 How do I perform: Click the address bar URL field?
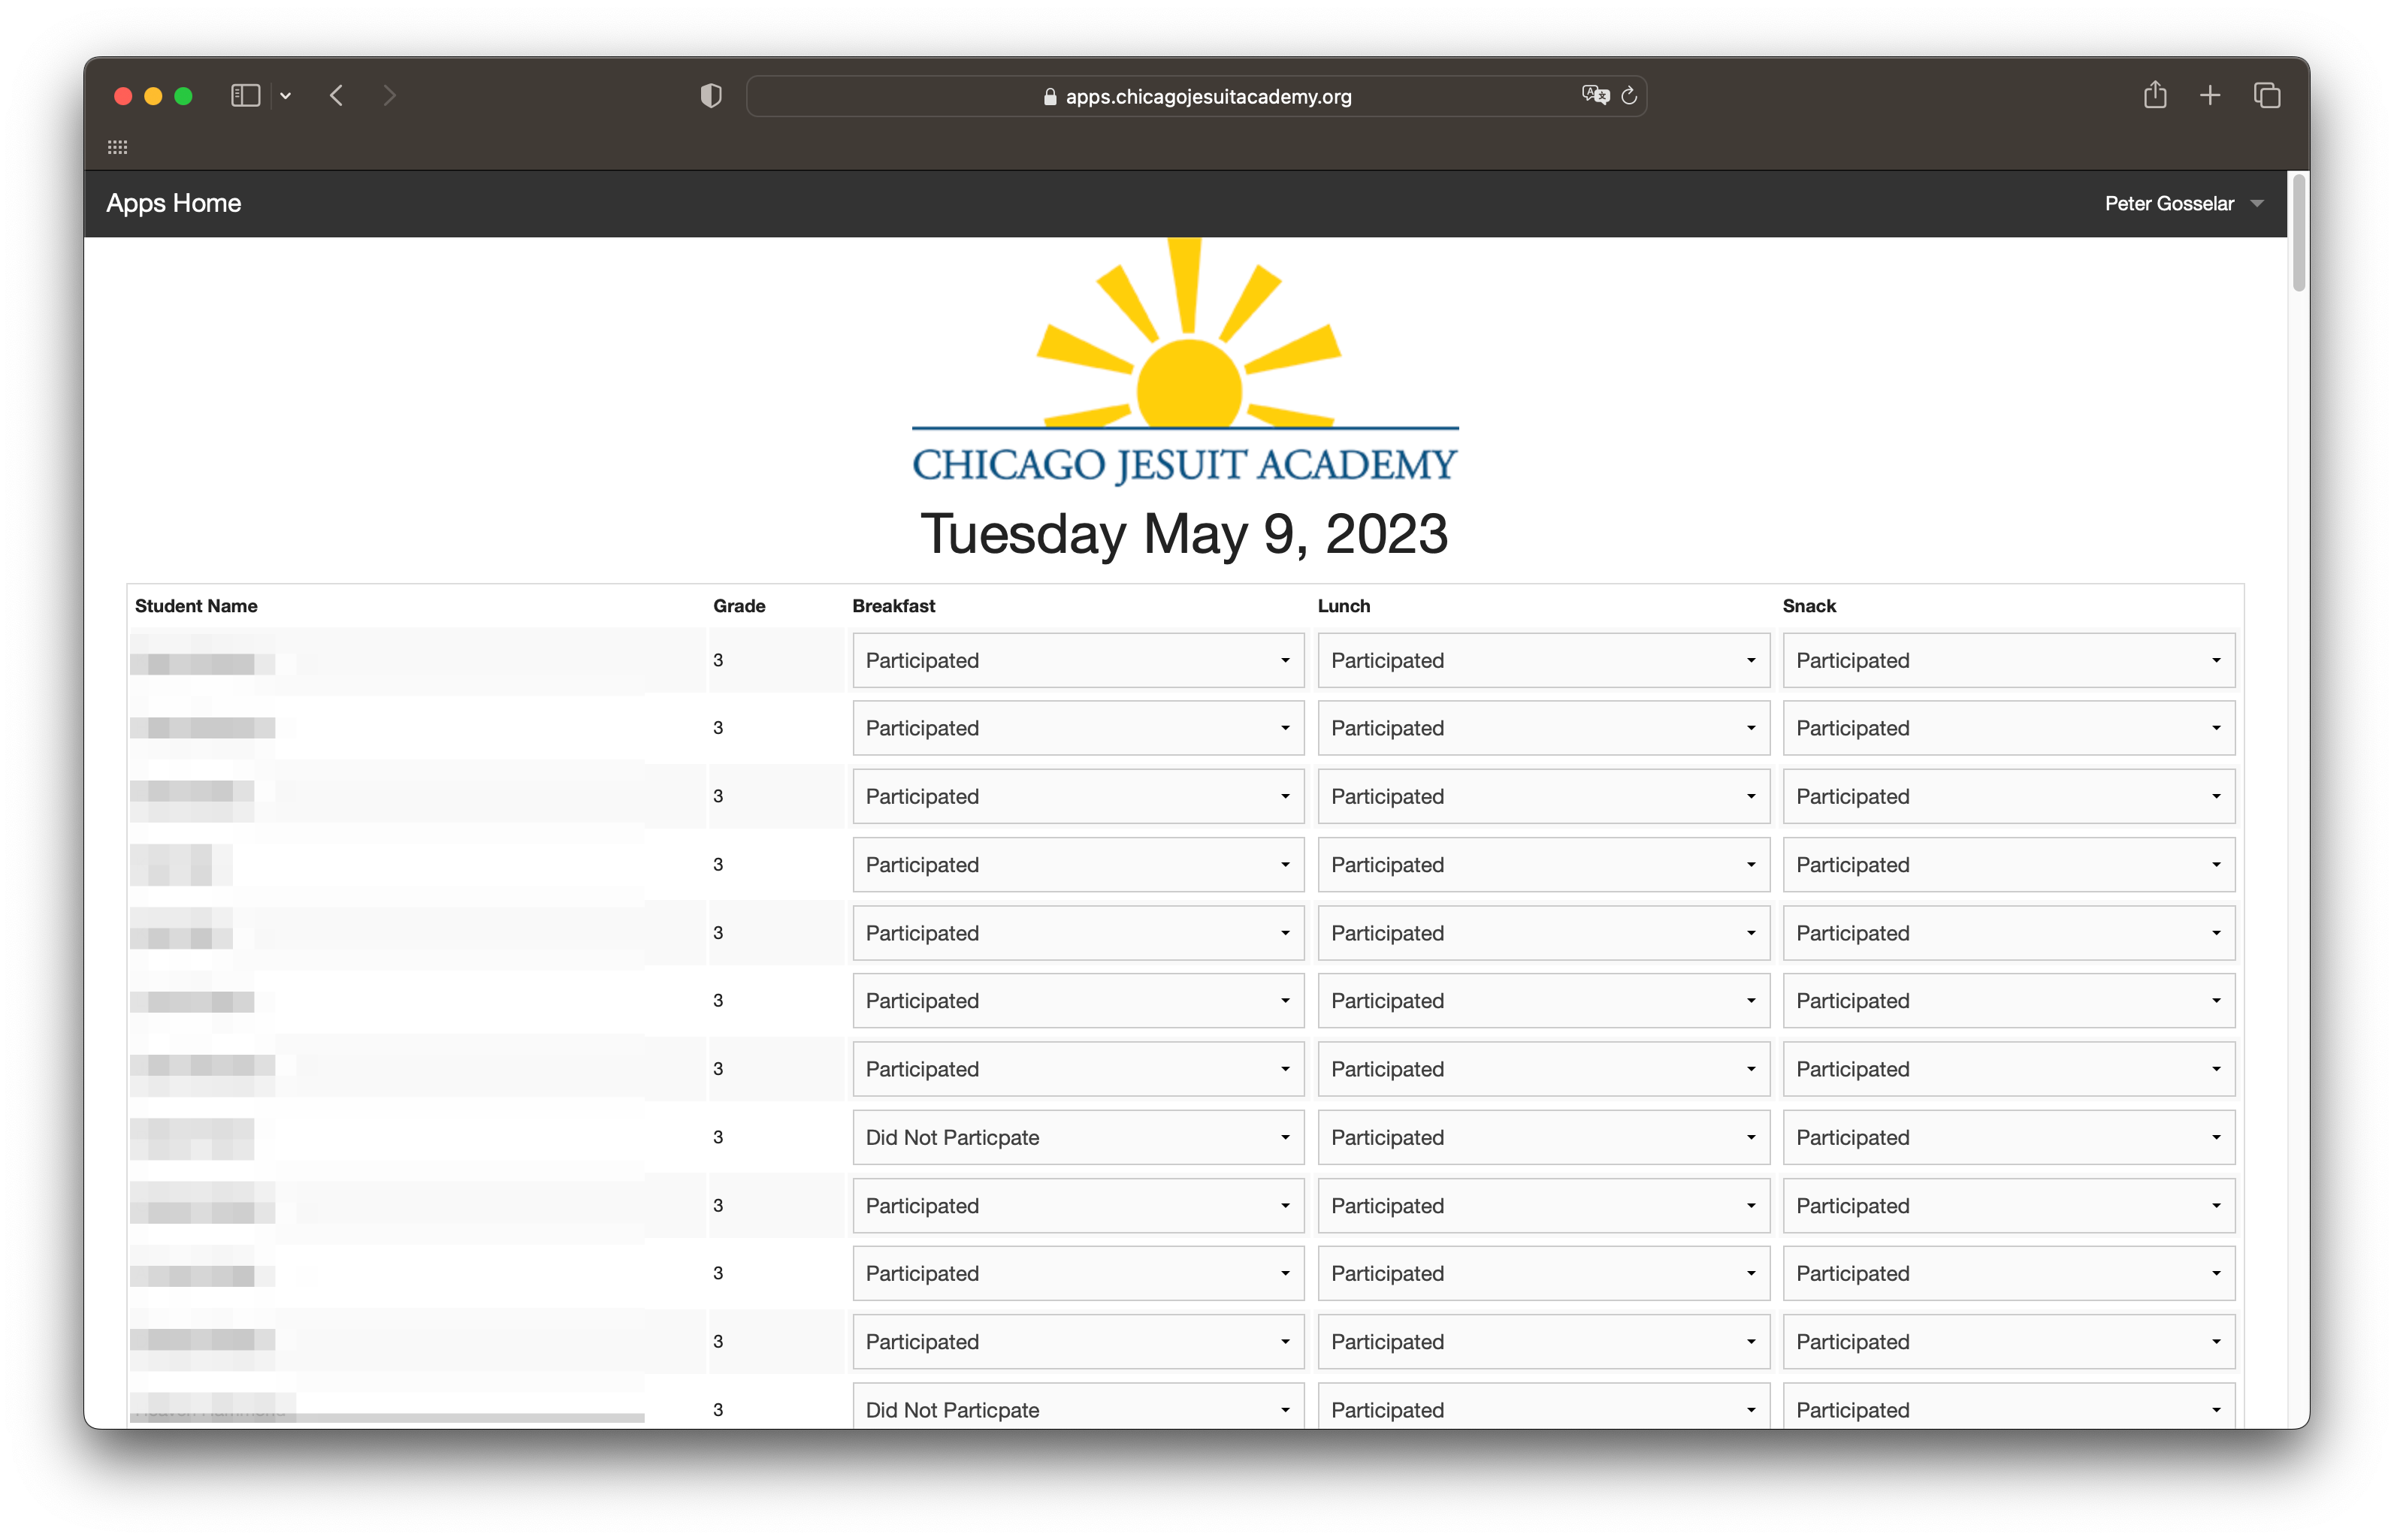[1196, 97]
